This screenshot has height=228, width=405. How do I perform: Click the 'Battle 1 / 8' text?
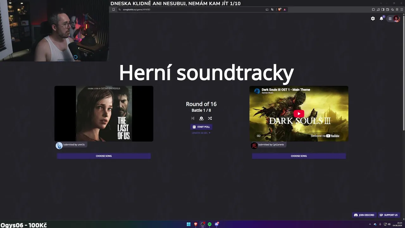tap(201, 110)
